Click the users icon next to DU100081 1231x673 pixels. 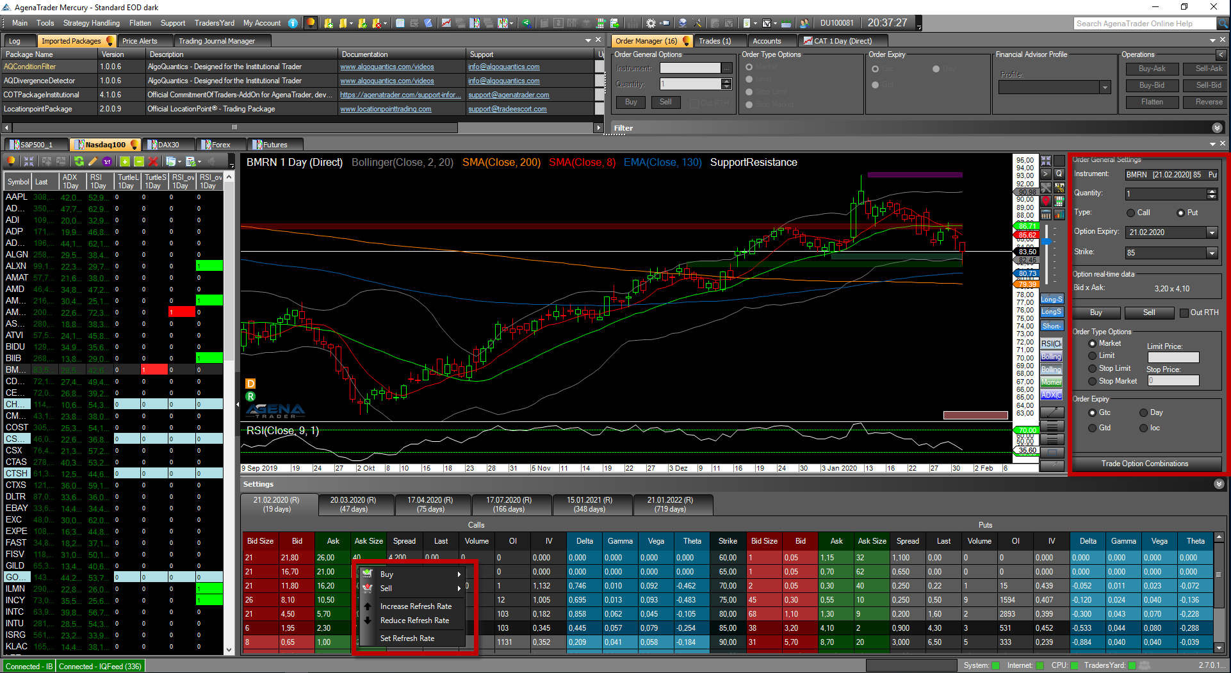[x=804, y=23]
